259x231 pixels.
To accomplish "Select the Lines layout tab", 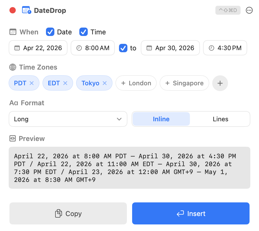I will (220, 119).
